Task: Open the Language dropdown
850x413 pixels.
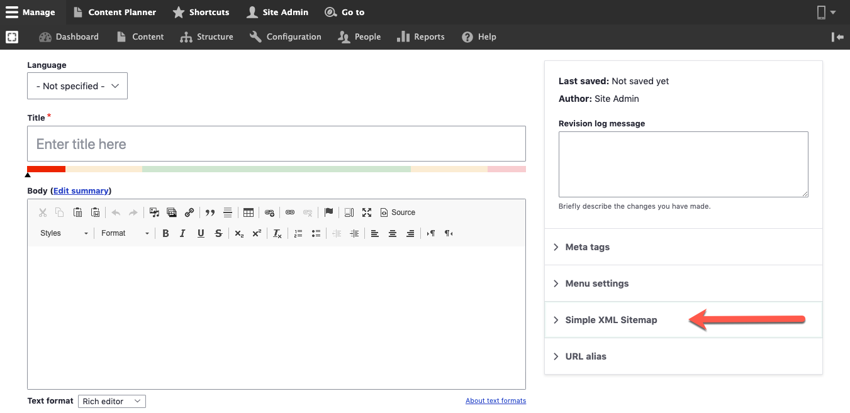Action: click(77, 86)
